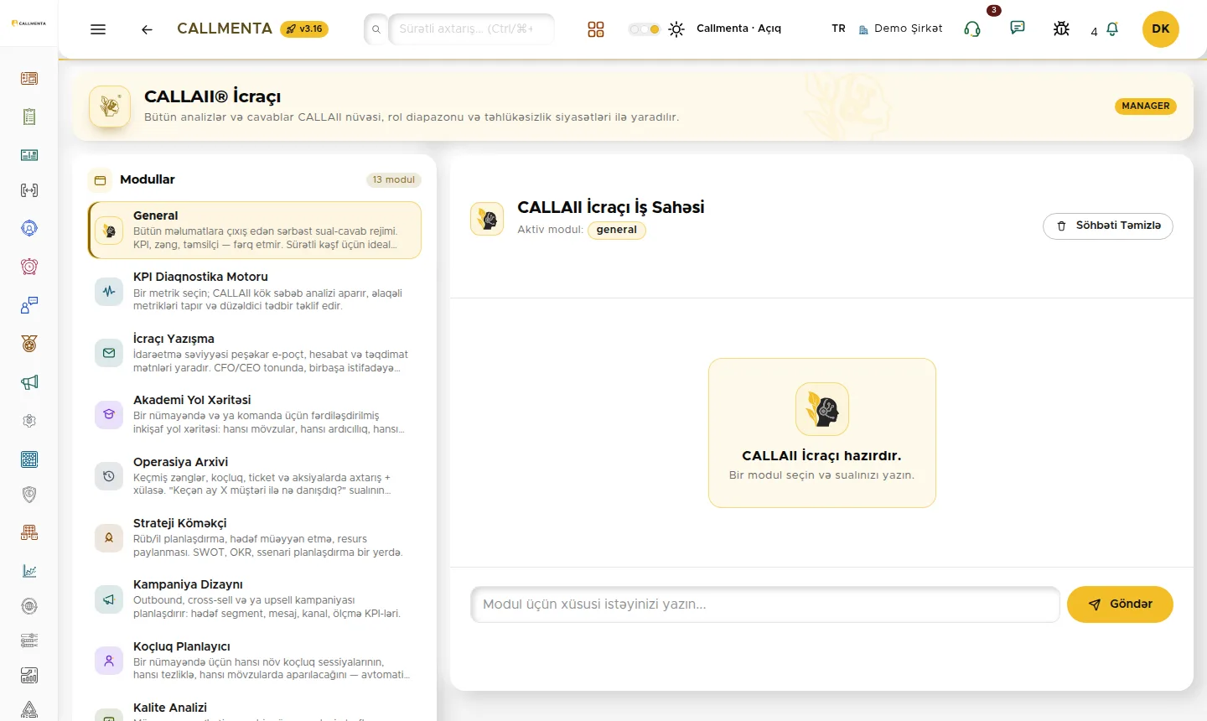Select the General module
Image resolution: width=1207 pixels, height=721 pixels.
[255, 231]
